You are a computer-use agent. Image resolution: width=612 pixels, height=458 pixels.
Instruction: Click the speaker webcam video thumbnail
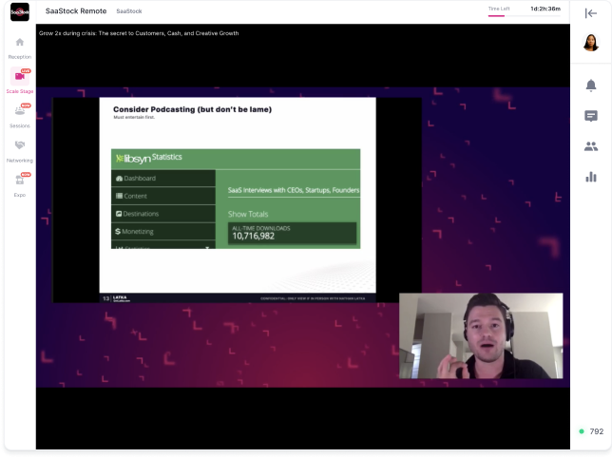click(x=480, y=335)
